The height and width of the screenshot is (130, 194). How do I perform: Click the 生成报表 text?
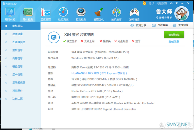pos(183,25)
